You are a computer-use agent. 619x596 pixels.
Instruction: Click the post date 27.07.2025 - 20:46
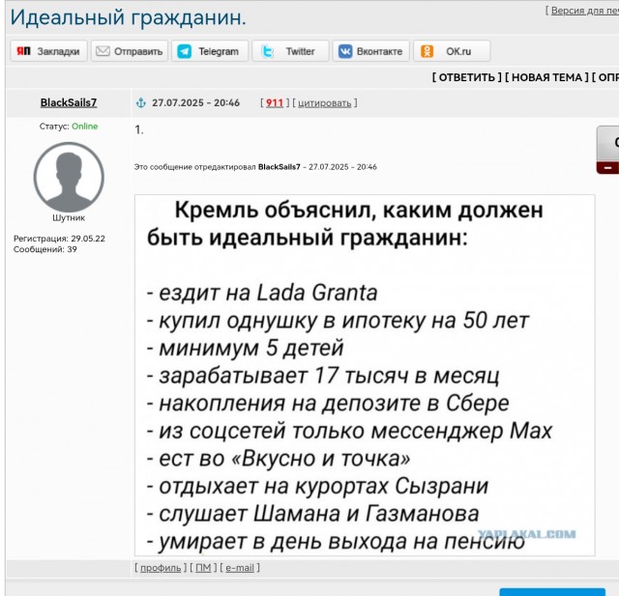(195, 103)
